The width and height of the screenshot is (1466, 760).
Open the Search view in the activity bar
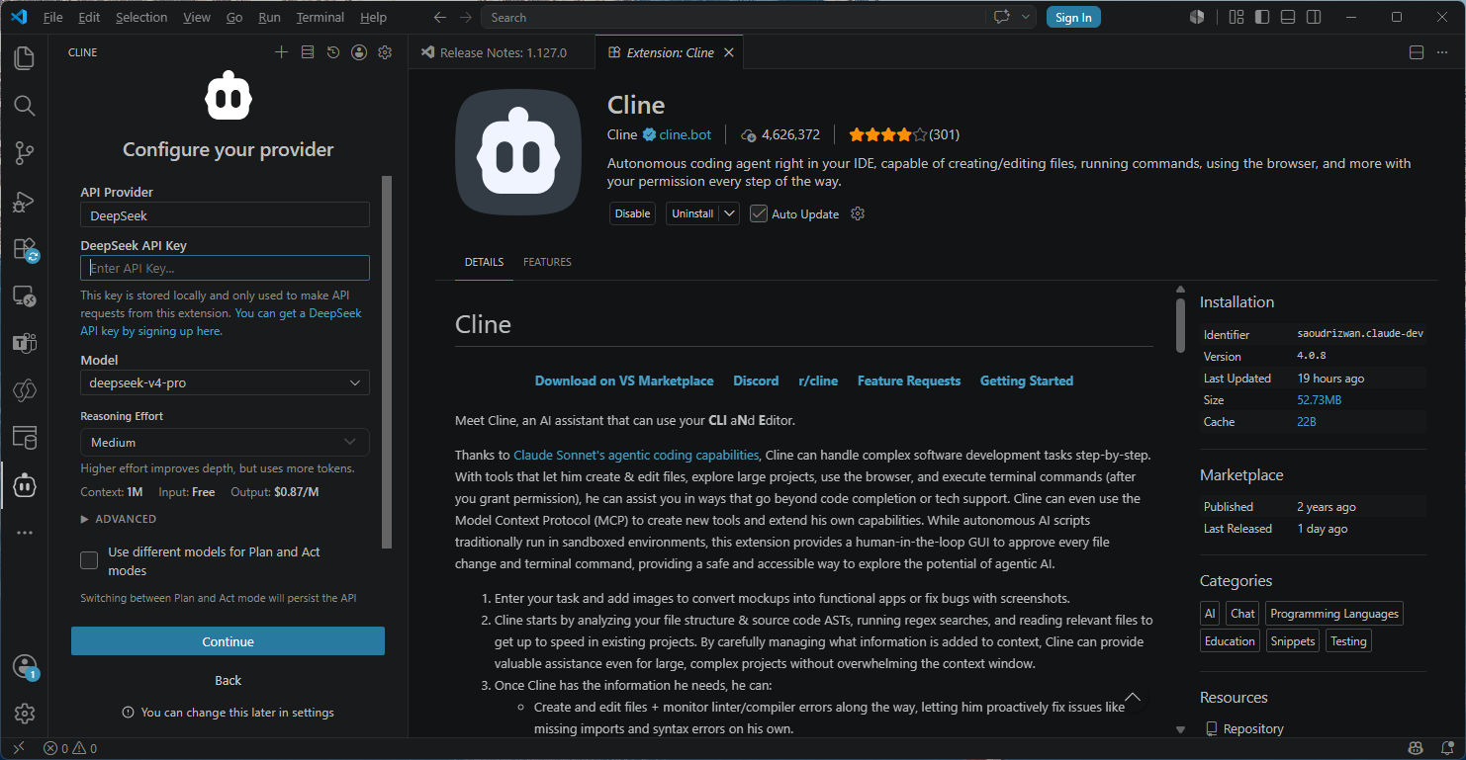[x=25, y=106]
